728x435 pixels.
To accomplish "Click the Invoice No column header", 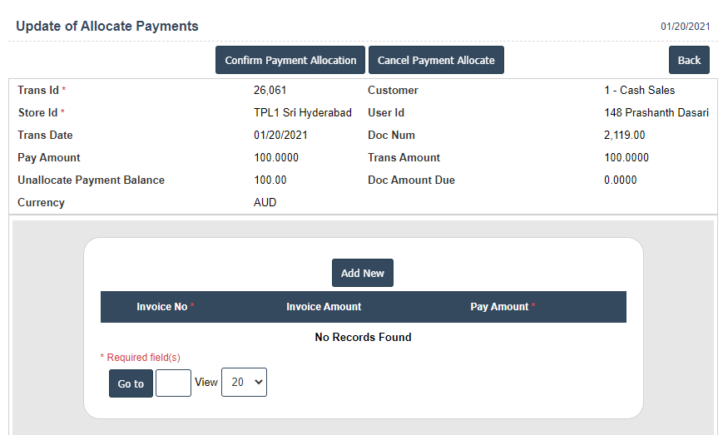I will click(x=162, y=307).
